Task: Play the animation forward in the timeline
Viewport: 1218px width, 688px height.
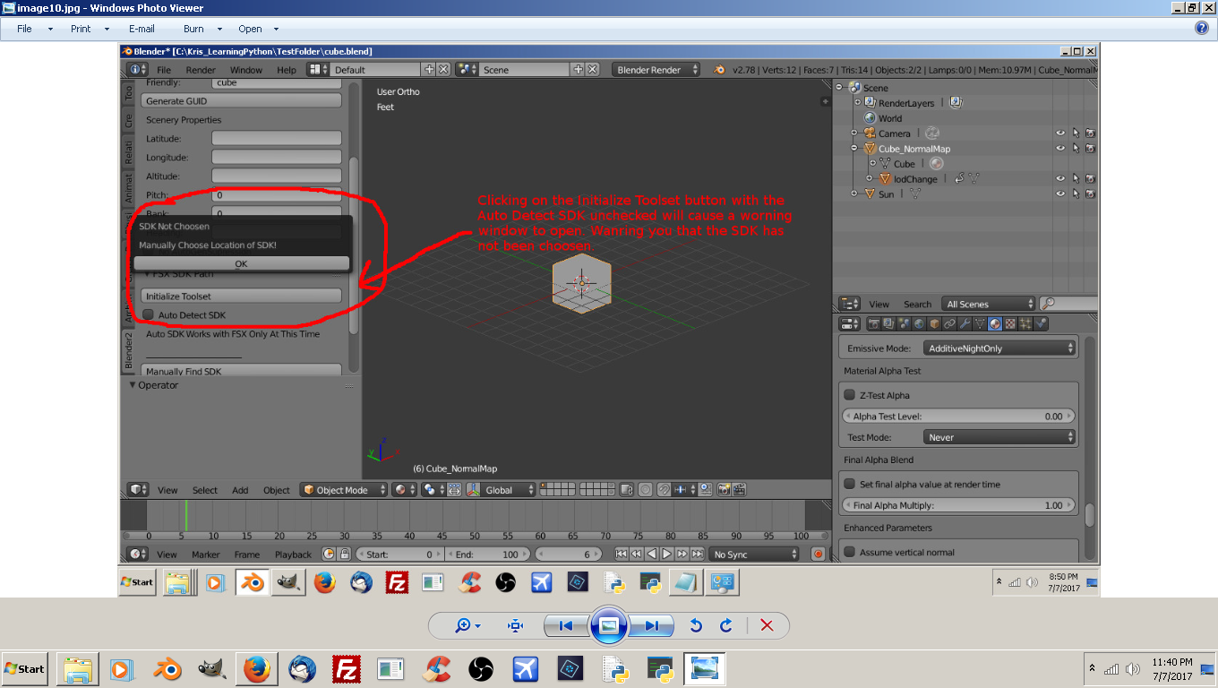Action: click(666, 555)
